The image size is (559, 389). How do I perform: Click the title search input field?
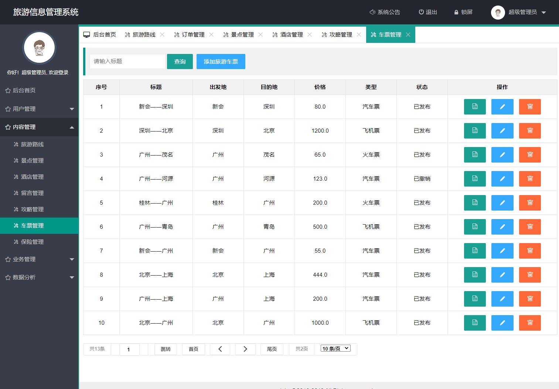point(127,61)
